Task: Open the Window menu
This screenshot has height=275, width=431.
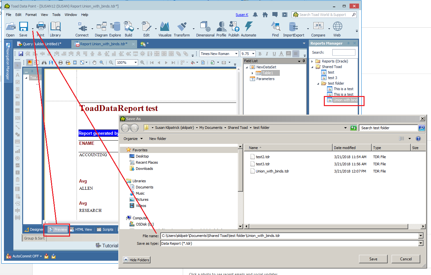Action: (x=71, y=15)
